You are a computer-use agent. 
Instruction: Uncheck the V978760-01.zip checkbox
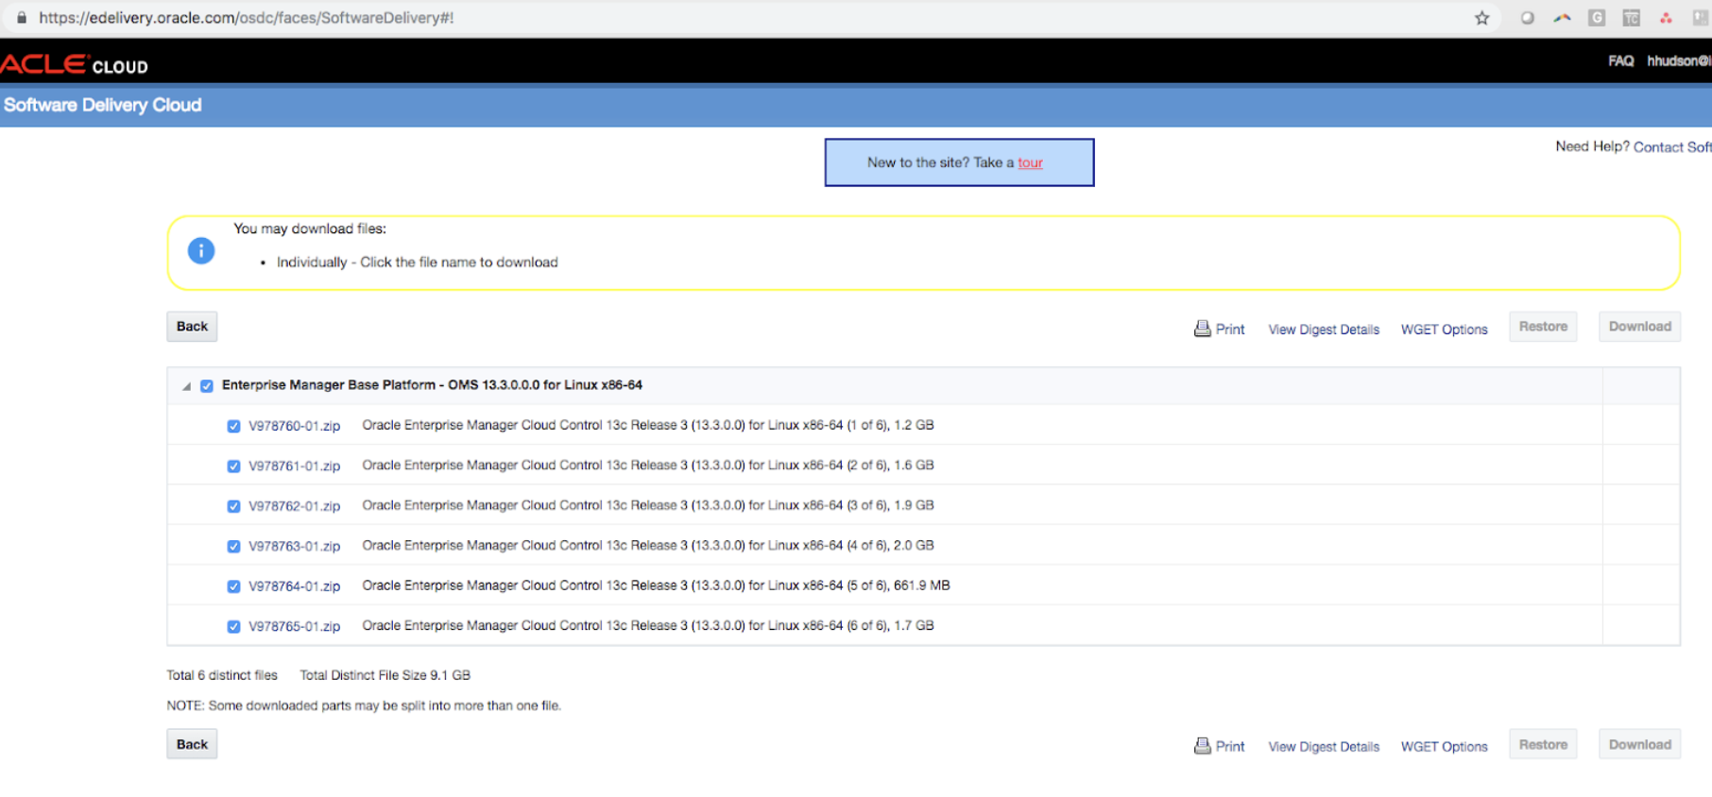[x=233, y=426]
